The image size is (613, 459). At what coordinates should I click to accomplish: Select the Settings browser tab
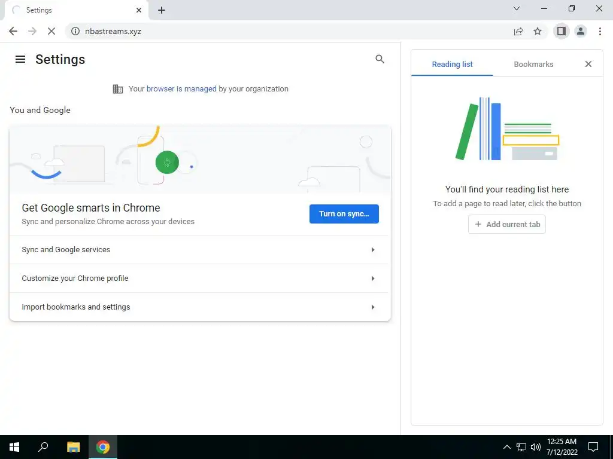pyautogui.click(x=76, y=10)
